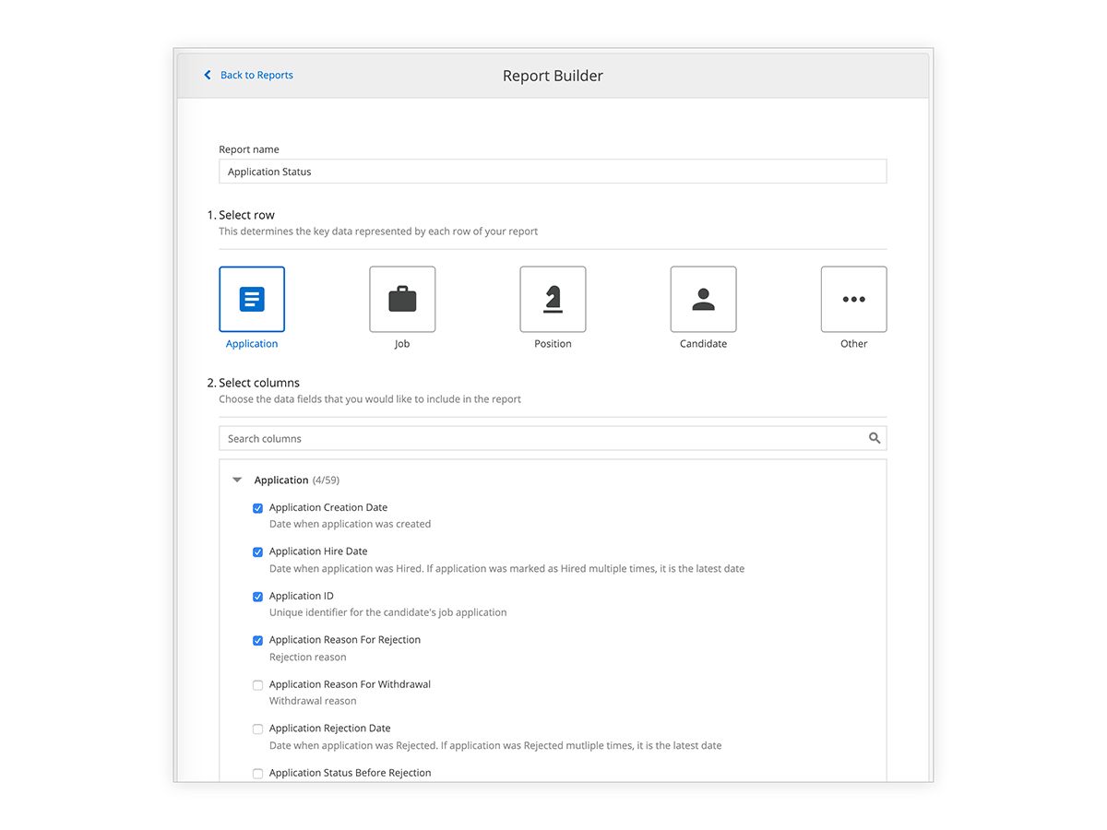Select the Application row type icon
Viewport: 1107px width, 830px height.
point(252,300)
